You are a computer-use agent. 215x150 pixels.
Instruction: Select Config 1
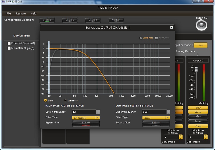point(47,20)
